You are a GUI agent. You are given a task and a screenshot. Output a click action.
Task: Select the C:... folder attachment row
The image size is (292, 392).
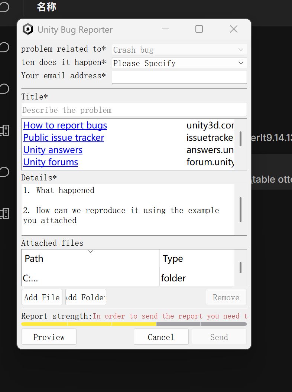127,278
